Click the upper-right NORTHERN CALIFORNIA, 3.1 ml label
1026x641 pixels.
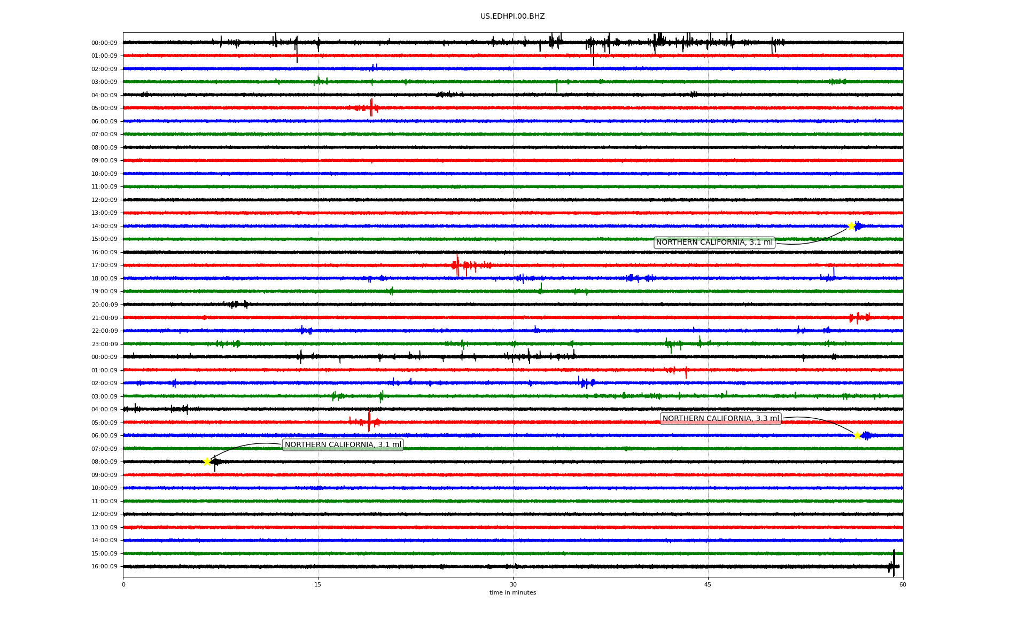714,243
